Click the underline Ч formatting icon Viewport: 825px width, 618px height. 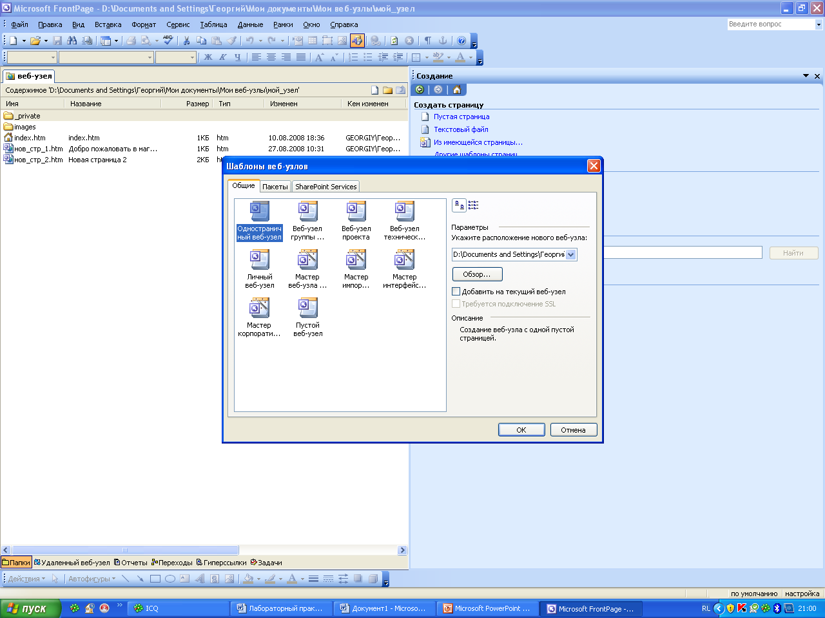point(238,57)
